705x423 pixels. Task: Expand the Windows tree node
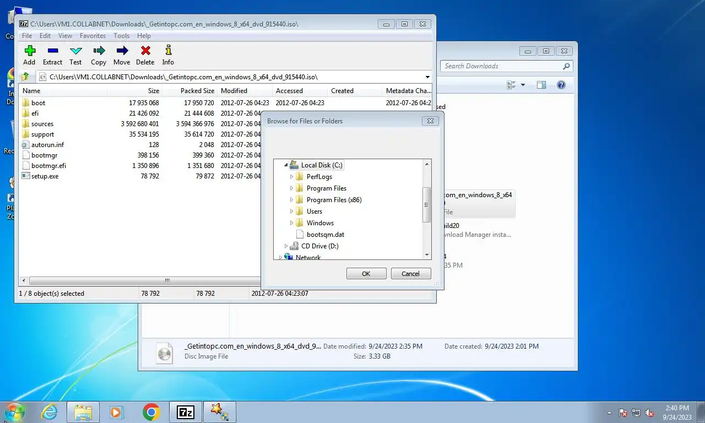coord(291,223)
